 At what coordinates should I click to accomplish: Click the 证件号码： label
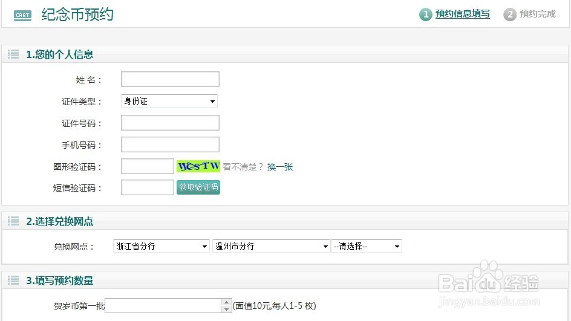tap(82, 123)
